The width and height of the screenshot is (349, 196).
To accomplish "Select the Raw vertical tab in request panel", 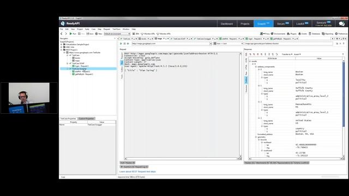I will point(122,63).
